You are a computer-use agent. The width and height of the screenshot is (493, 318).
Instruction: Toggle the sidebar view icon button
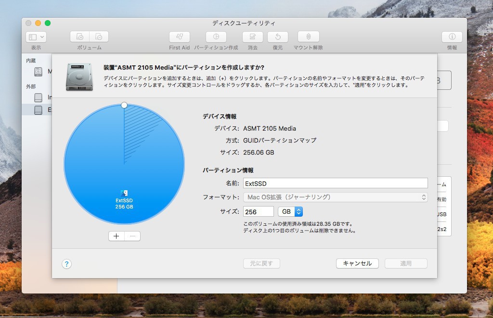pyautogui.click(x=33, y=37)
